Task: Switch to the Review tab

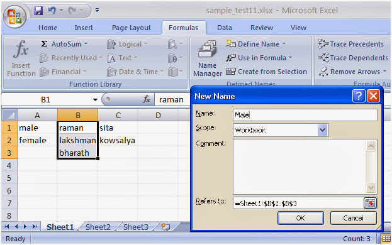Action: point(262,28)
